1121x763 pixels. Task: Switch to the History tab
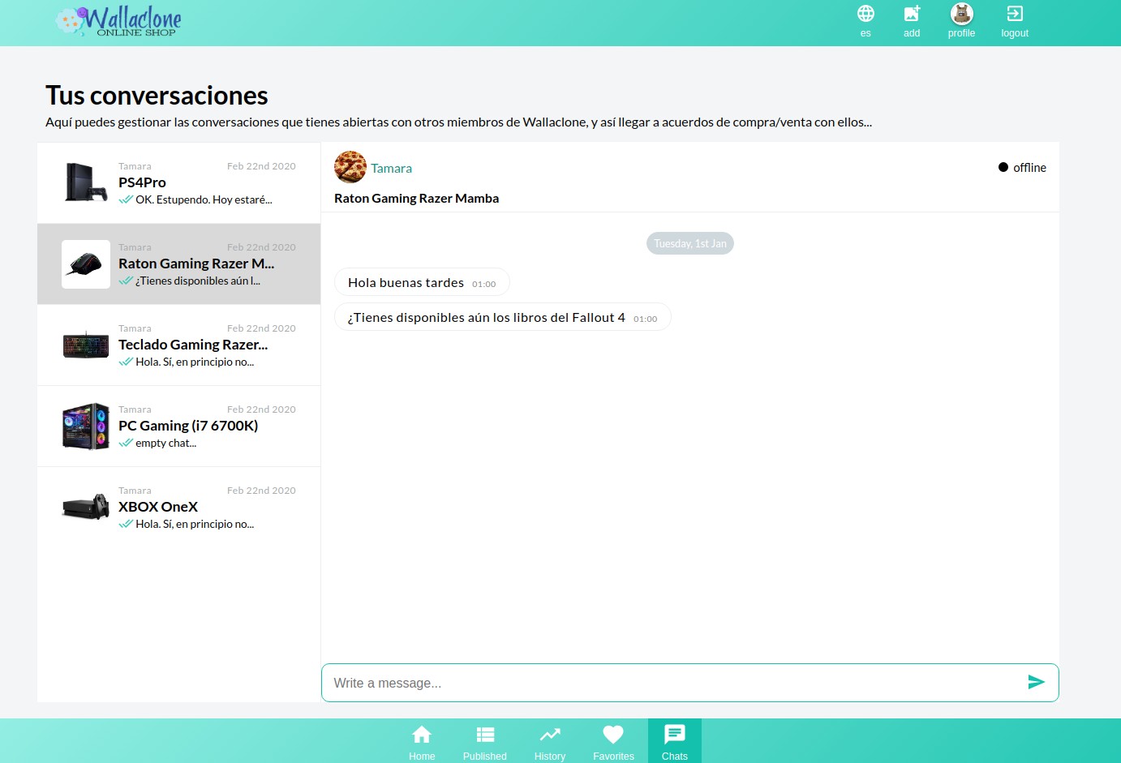[x=550, y=742]
